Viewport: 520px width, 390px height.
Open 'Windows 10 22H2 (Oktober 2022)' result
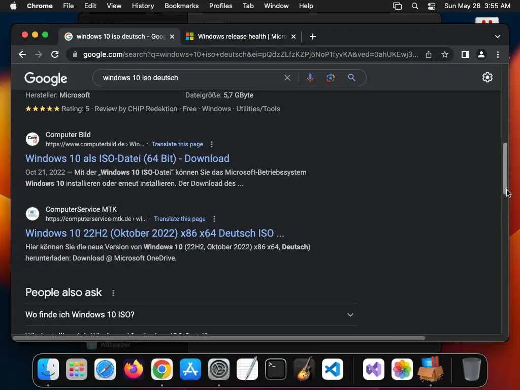(155, 233)
